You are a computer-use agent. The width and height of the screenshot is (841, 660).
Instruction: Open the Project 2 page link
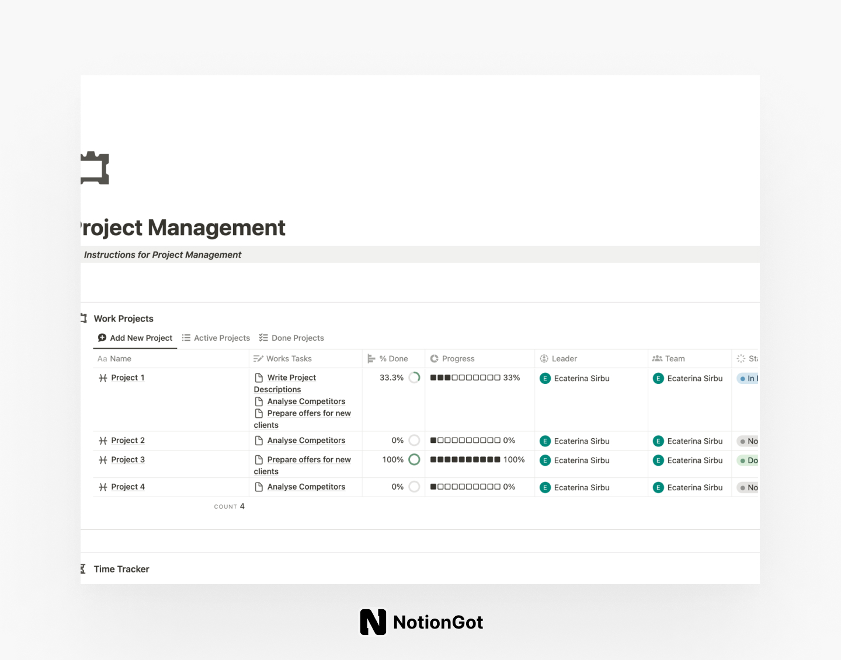click(x=127, y=441)
